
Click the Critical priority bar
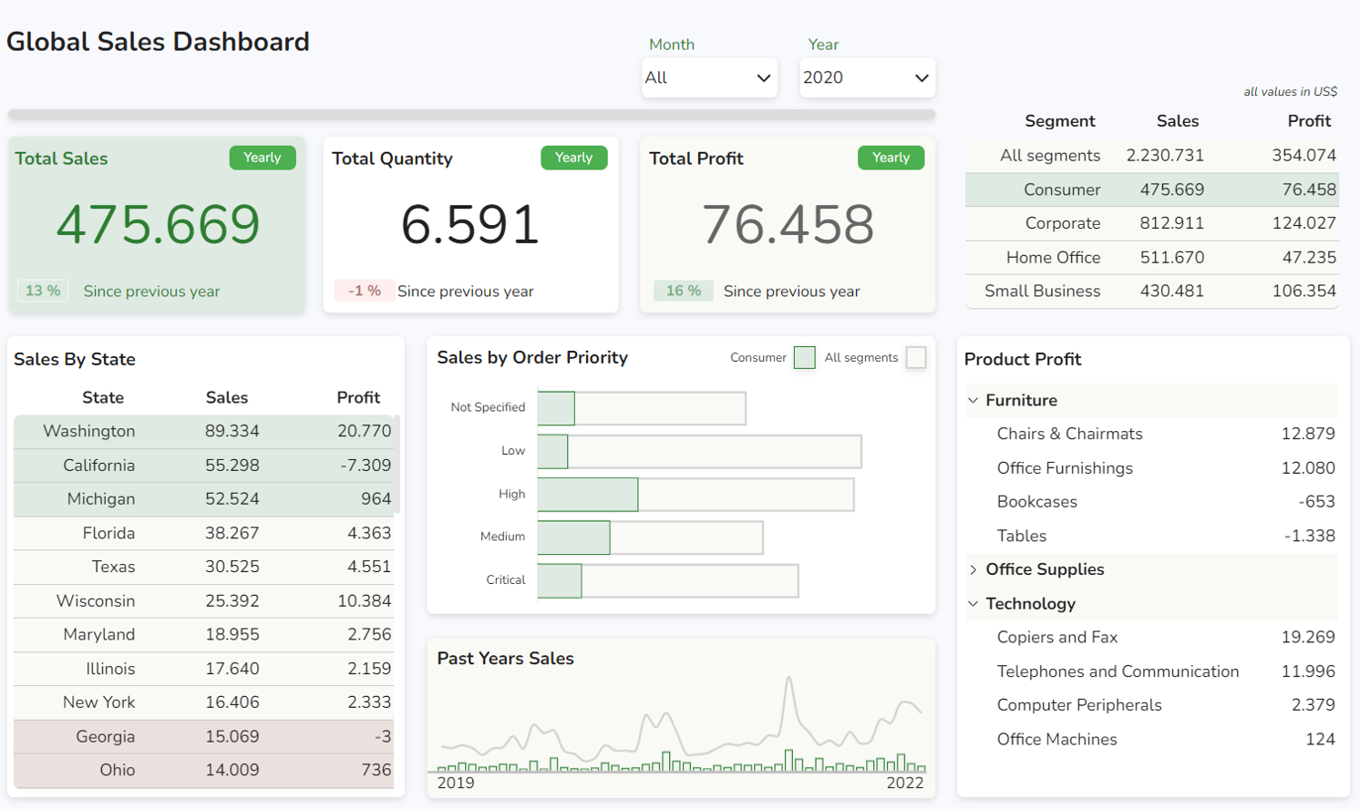(x=668, y=581)
